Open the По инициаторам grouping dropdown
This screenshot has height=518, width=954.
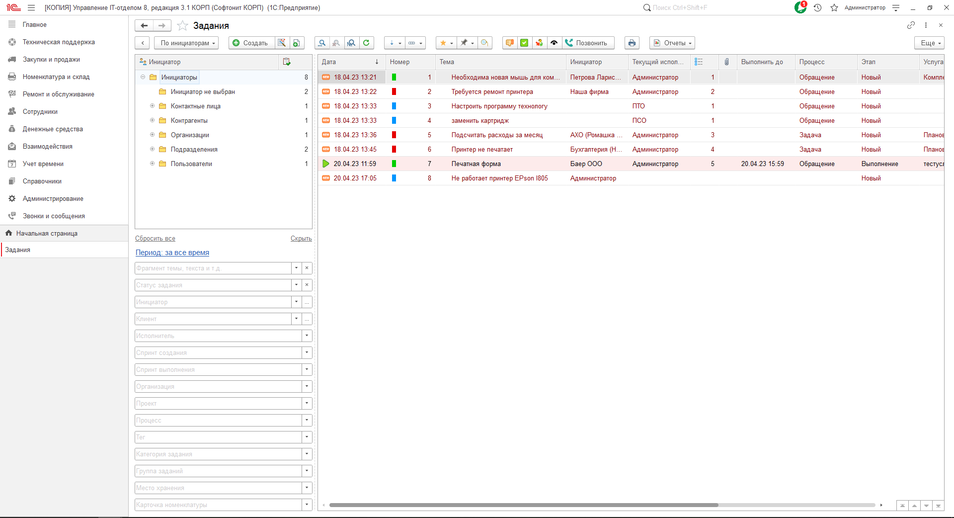coord(187,43)
